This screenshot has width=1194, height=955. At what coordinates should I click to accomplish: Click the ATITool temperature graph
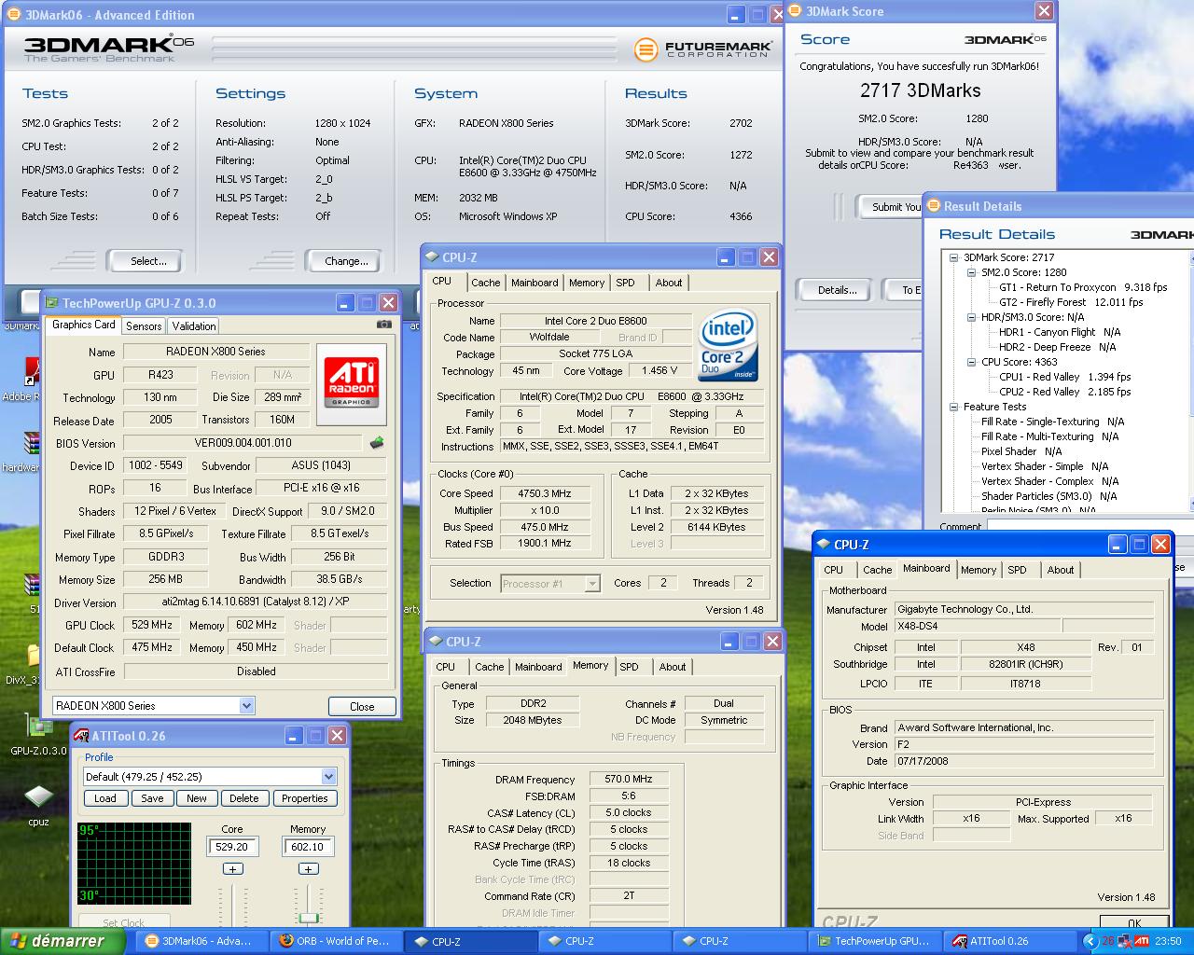(133, 864)
